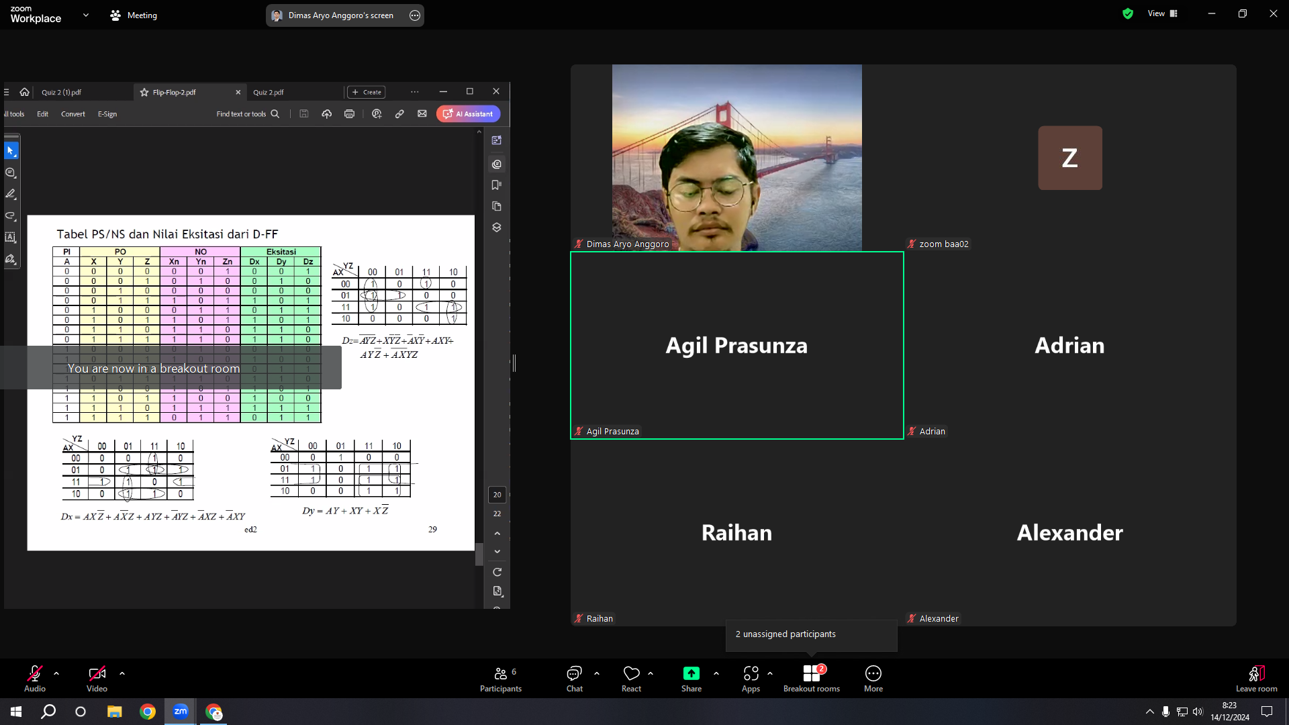Screen dimensions: 1289x725
Task: Open the Windows Start menu
Action: coord(16,712)
